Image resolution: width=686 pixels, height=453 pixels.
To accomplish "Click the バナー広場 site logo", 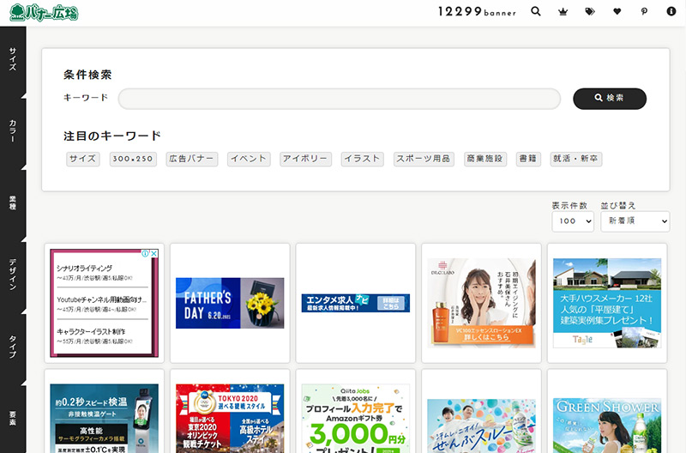I will (44, 13).
